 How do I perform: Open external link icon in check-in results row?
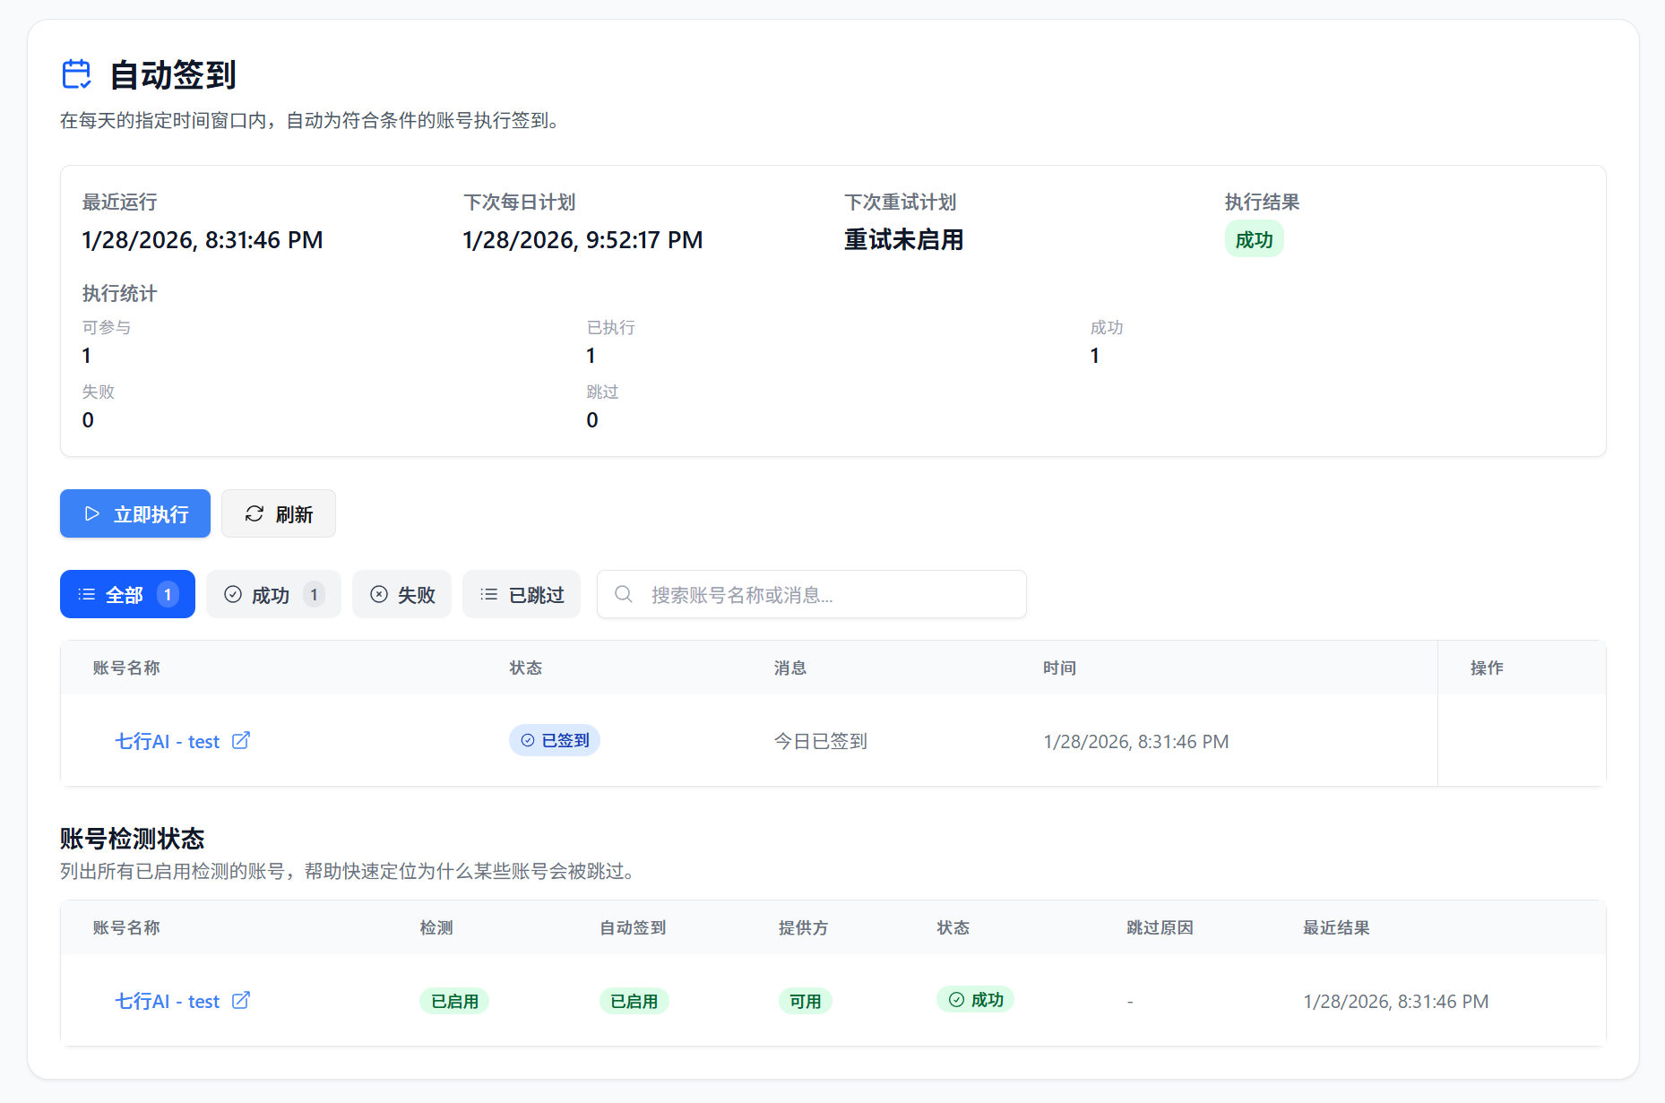coord(241,740)
